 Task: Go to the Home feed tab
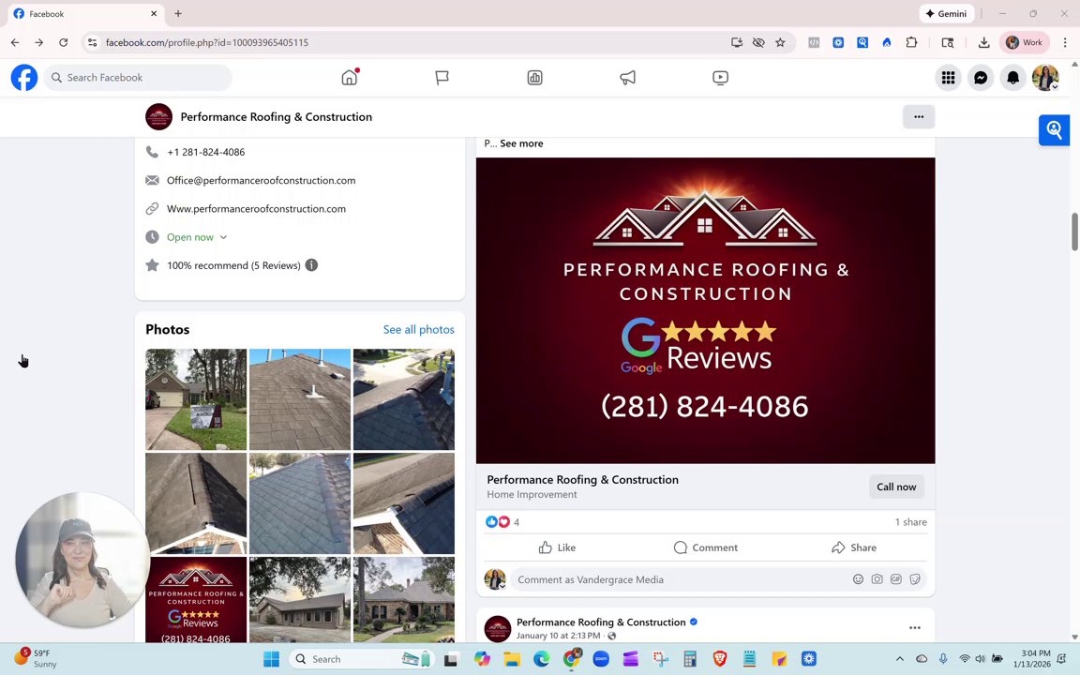coord(349,77)
